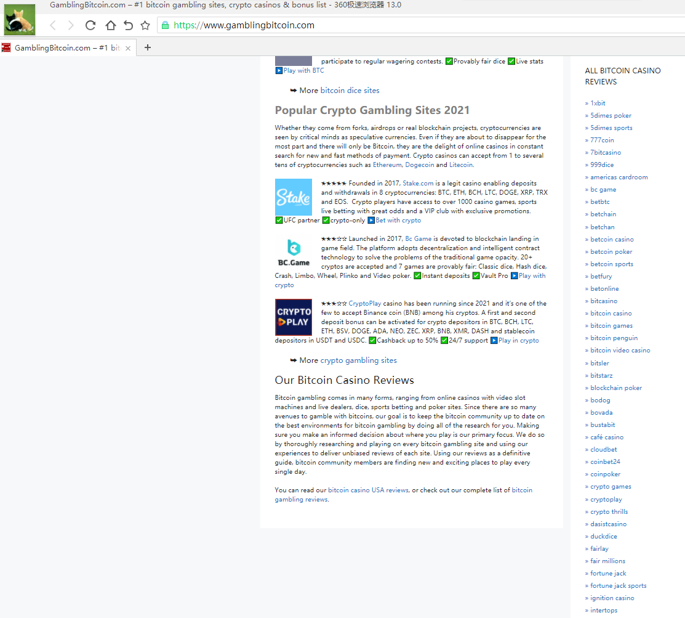Click the browser back arrow
This screenshot has width=685, height=618.
pyautogui.click(x=53, y=25)
